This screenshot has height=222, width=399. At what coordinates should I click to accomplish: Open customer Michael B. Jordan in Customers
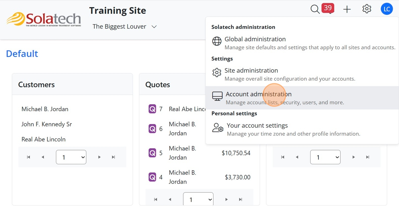point(45,109)
